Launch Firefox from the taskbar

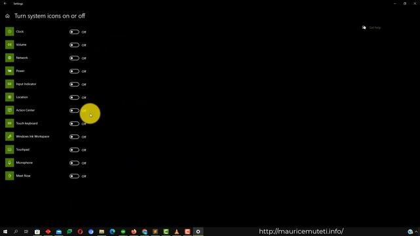(x=134, y=231)
